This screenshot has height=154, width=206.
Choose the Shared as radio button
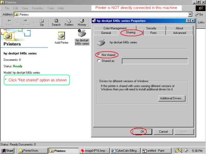(x=99, y=61)
